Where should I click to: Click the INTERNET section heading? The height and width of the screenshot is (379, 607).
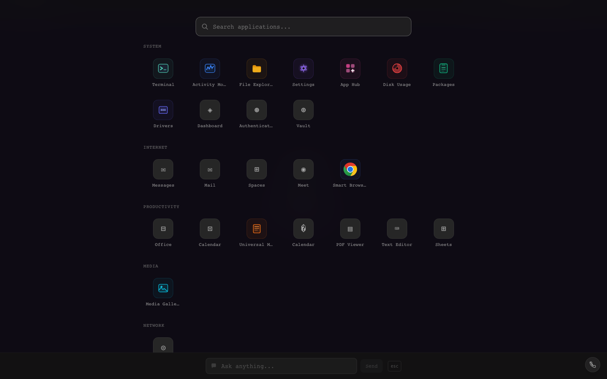click(x=155, y=147)
